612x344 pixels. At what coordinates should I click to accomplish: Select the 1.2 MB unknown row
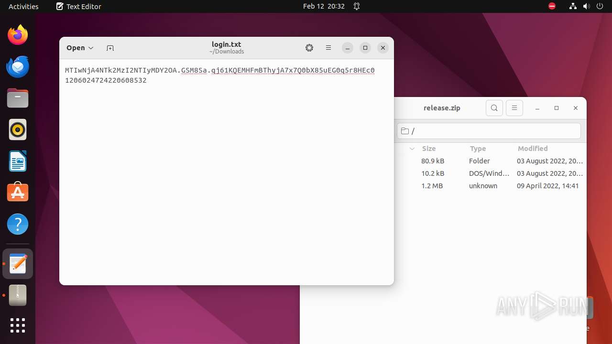point(491,186)
